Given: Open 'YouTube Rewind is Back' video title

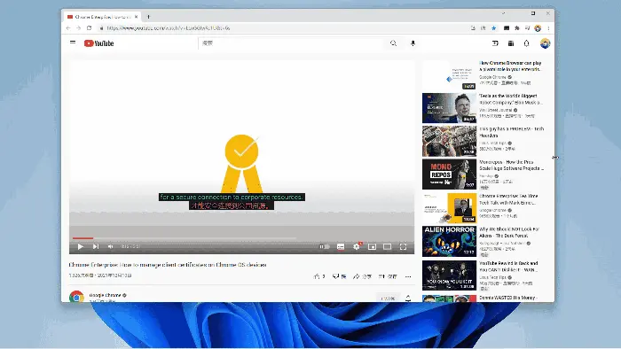Looking at the screenshot, I should 508,267.
